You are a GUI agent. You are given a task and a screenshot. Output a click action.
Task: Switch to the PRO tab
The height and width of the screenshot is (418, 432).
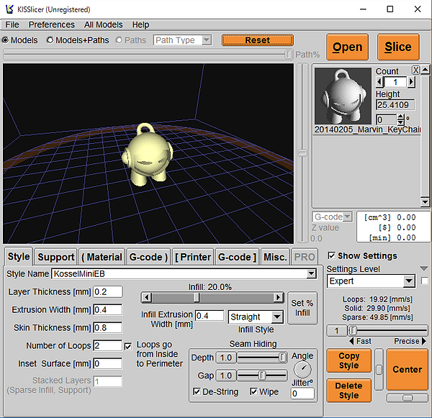305,257
